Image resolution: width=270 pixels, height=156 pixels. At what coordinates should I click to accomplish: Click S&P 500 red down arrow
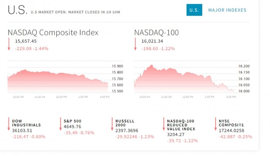coord(60,124)
